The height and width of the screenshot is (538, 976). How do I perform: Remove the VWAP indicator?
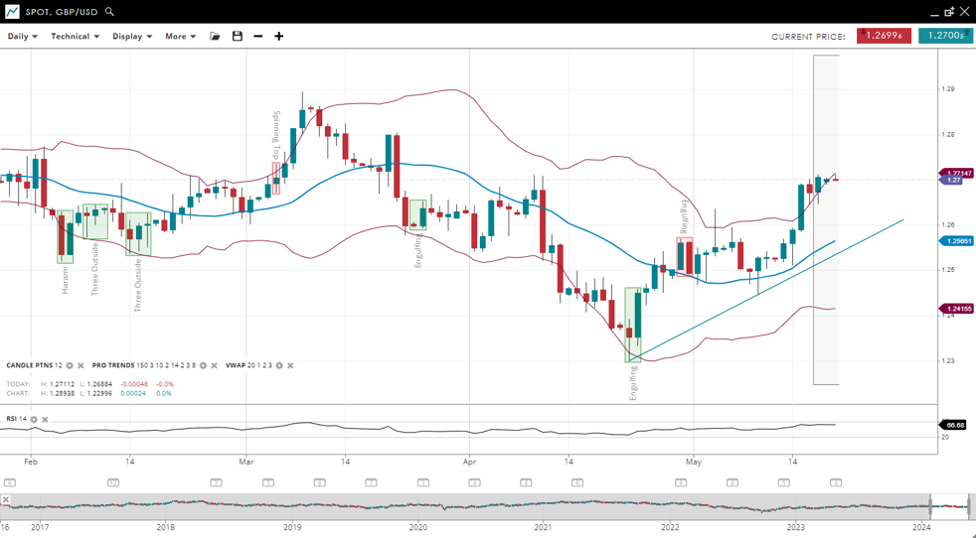[290, 366]
